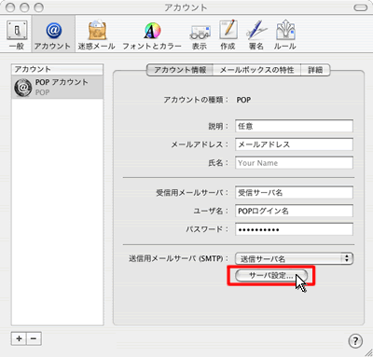Open the 表示 viewing preferences
373x357 pixels.
200,35
